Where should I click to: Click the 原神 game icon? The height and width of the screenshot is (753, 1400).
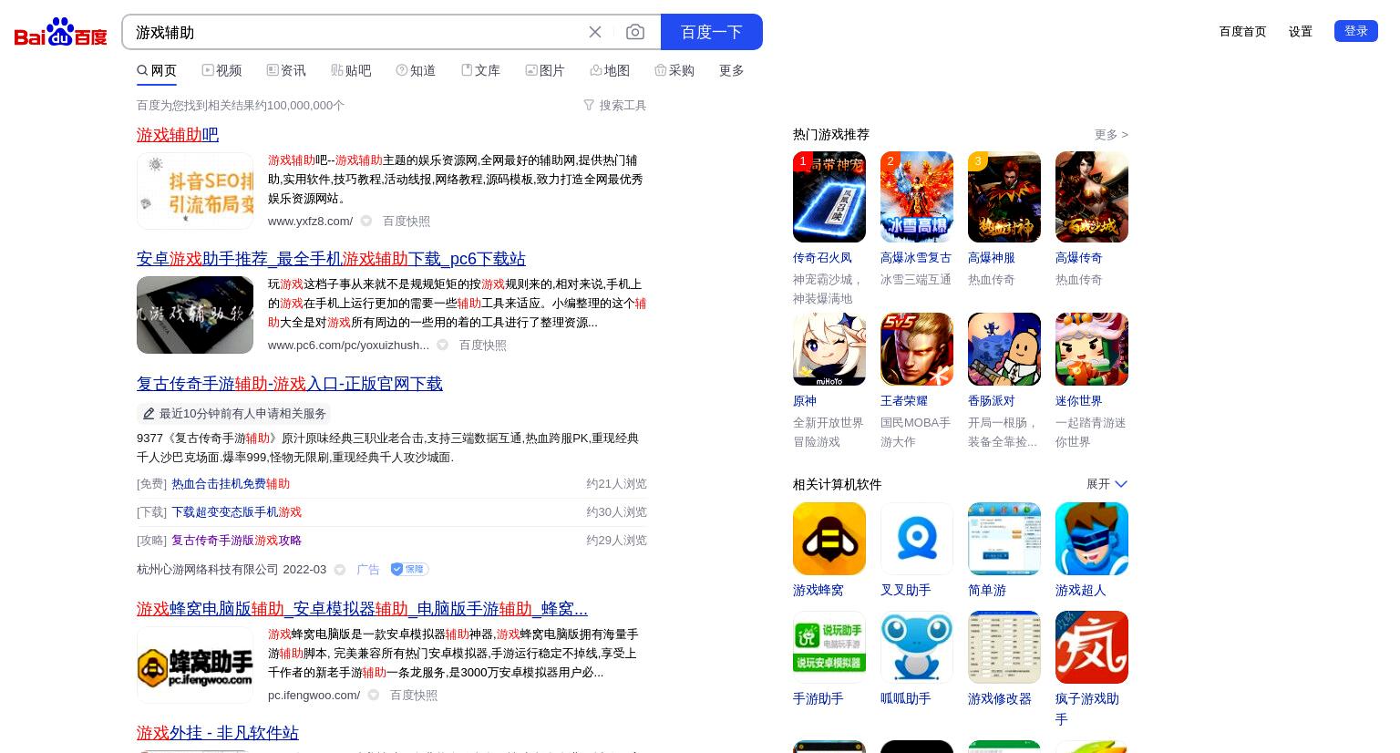829,349
